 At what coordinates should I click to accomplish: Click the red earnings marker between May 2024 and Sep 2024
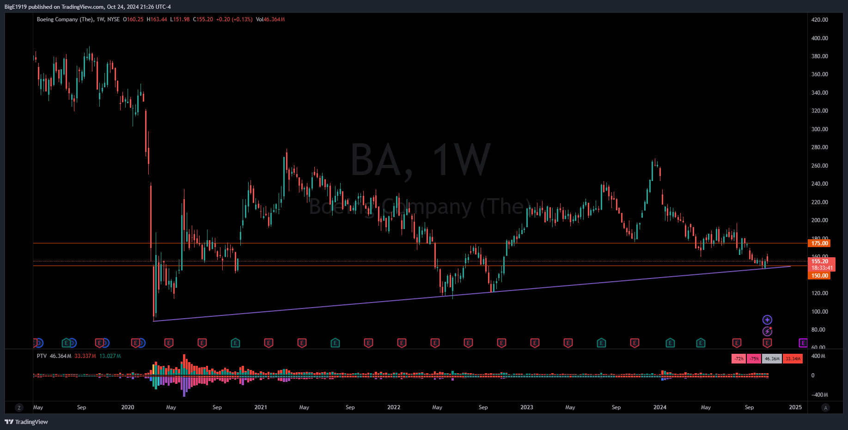pos(737,343)
